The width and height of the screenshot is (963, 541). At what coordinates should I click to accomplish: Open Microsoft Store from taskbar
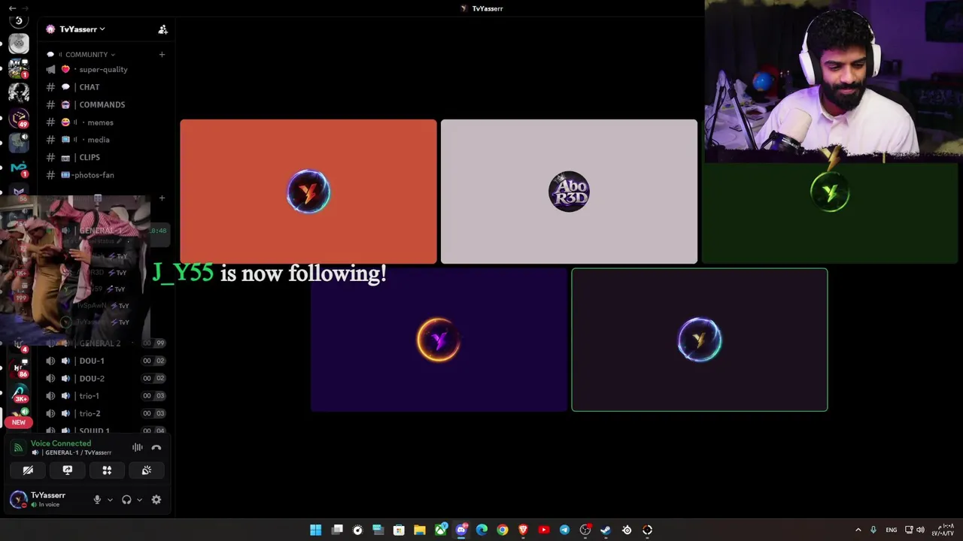point(399,530)
